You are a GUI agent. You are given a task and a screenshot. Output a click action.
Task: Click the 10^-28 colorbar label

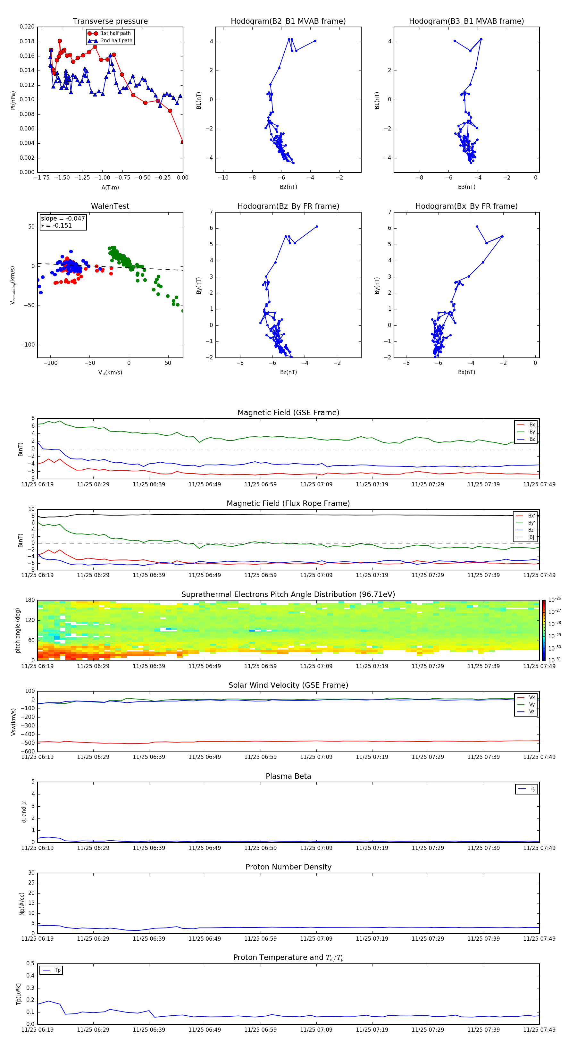(x=555, y=624)
